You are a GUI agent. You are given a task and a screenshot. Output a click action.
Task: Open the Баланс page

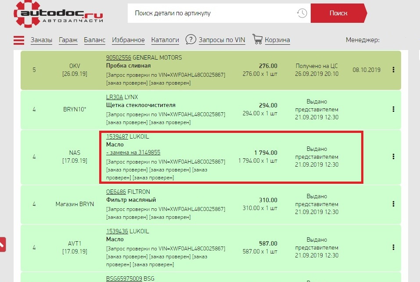94,40
